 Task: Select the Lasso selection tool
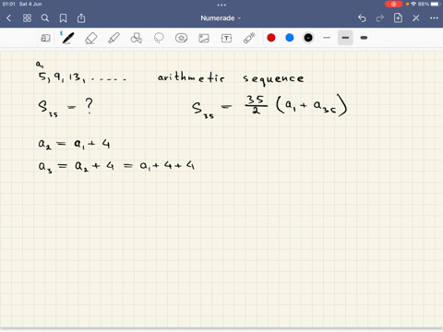tap(159, 38)
